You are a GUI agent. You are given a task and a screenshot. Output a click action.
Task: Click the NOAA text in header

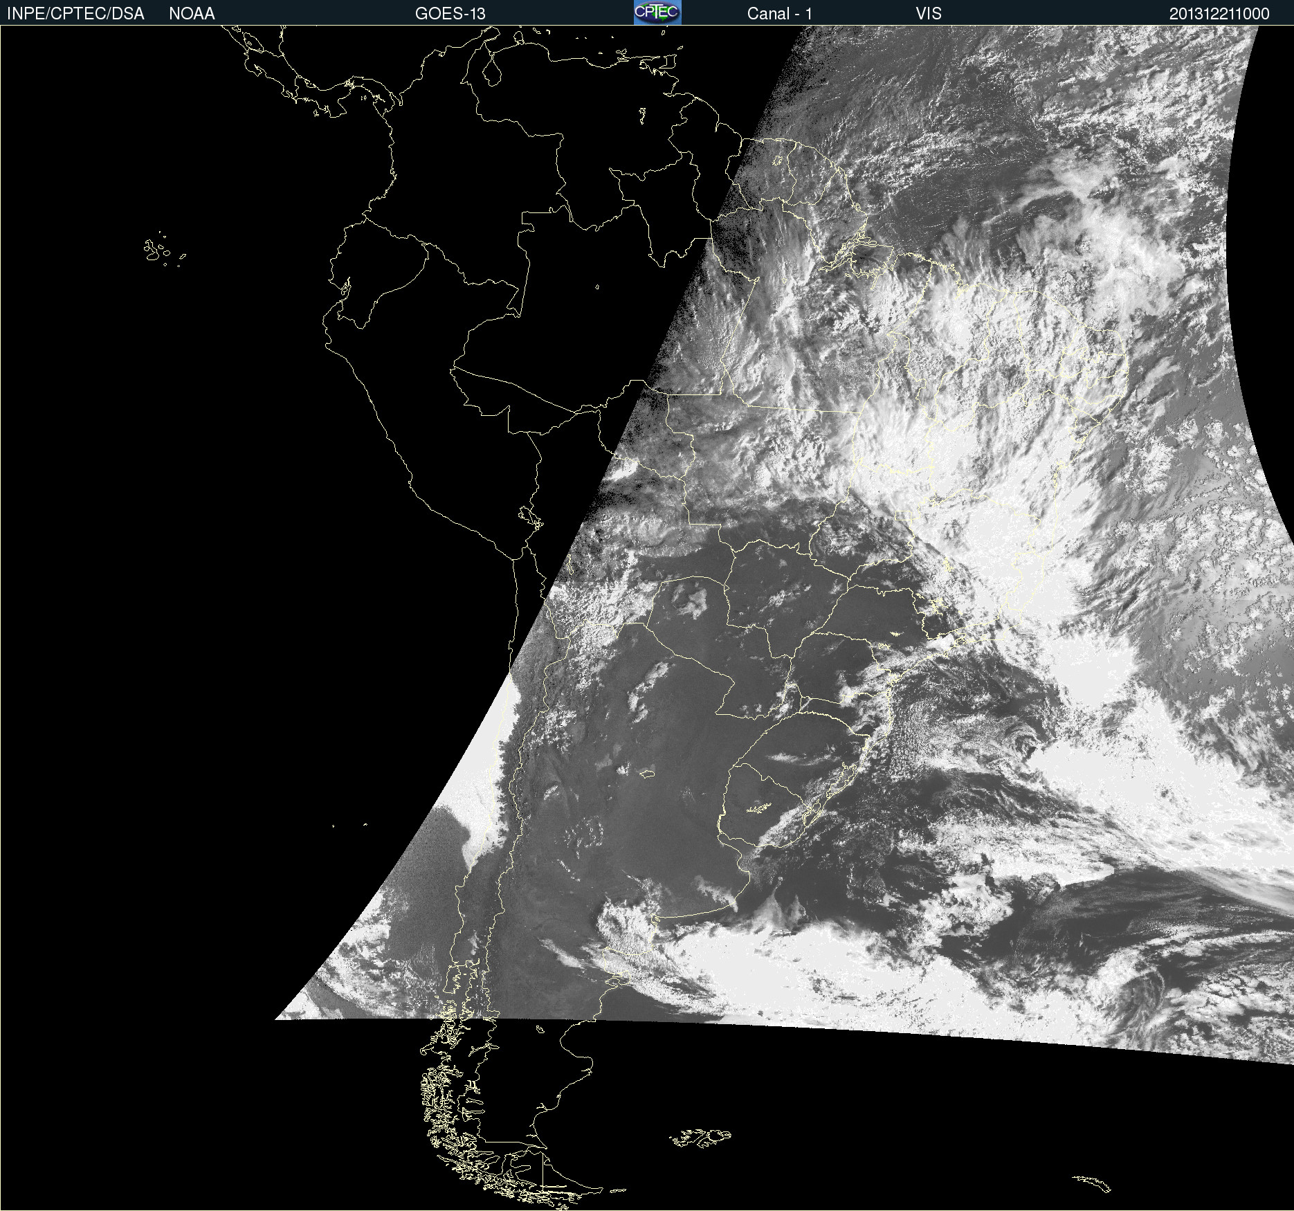pyautogui.click(x=192, y=14)
